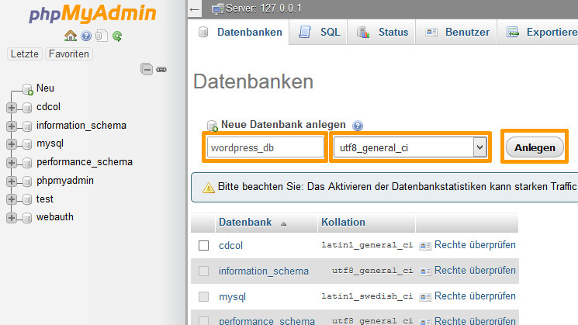Select webauth in the navigation tree
This screenshot has height=325, width=578.
pyautogui.click(x=55, y=217)
